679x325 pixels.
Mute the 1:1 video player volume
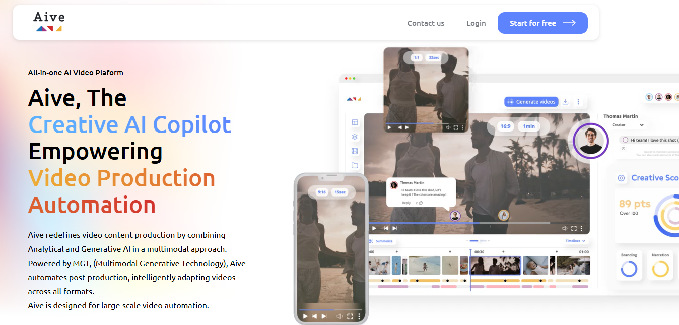pyautogui.click(x=448, y=127)
